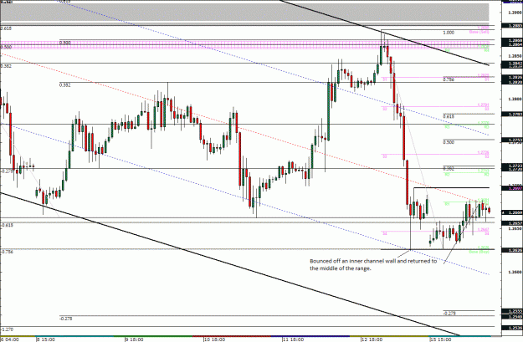Click the 1.2900 price scale label
523x342 pixels.
click(x=514, y=13)
